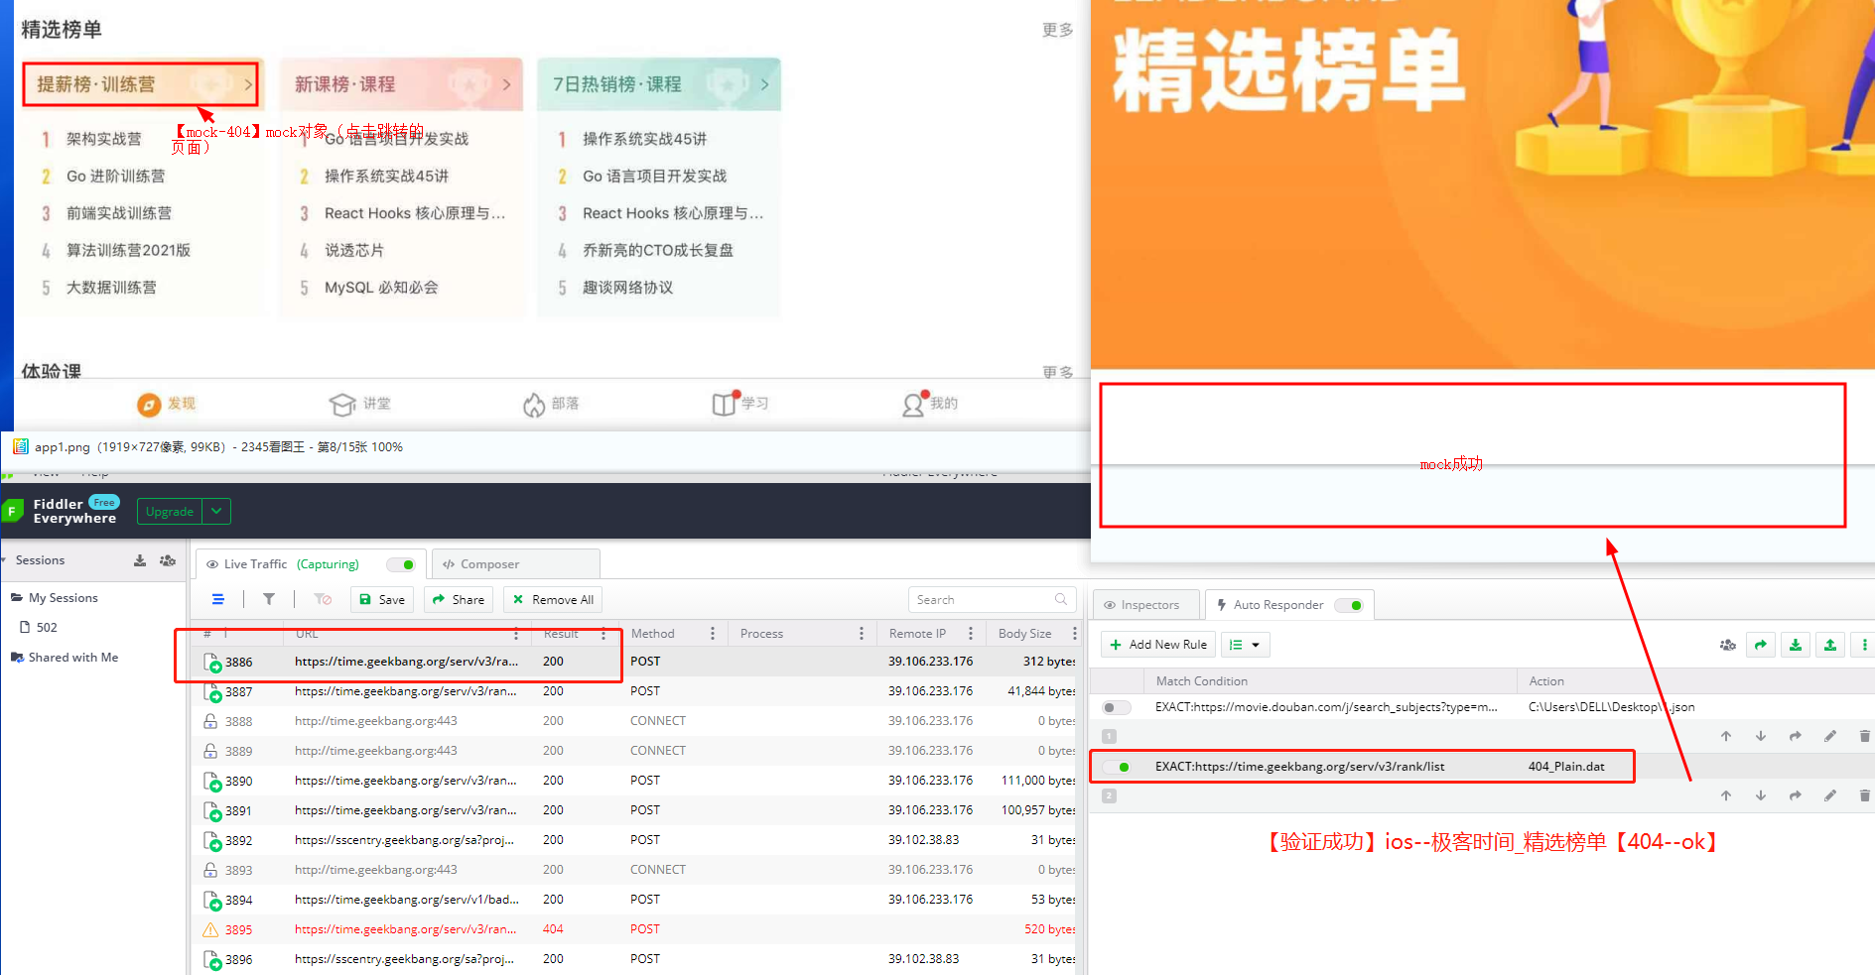This screenshot has height=975, width=1875.
Task: Switch to the Inspectors tab
Action: [x=1146, y=605]
